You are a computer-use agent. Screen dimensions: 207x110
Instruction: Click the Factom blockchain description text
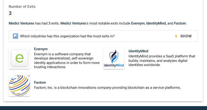click(x=107, y=88)
